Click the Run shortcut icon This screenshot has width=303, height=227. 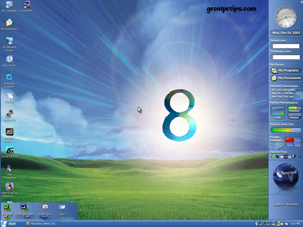coord(62,207)
